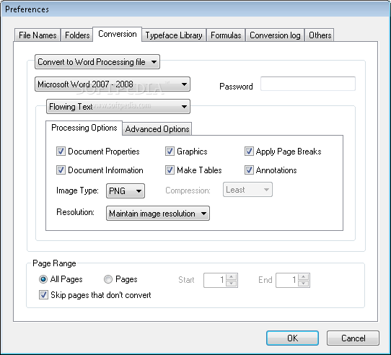Confirm preferences with OK
This screenshot has height=355, width=391.
click(292, 338)
